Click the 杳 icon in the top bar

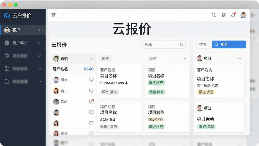pos(54,15)
